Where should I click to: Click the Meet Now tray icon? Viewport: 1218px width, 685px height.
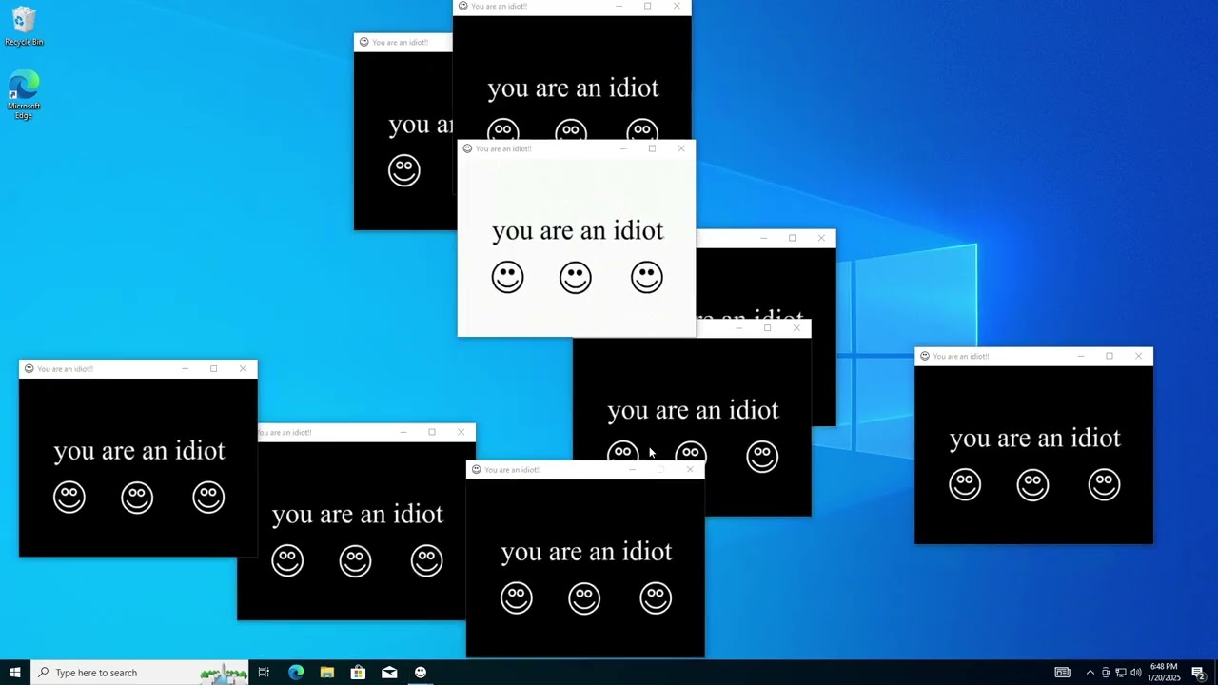[1106, 673]
